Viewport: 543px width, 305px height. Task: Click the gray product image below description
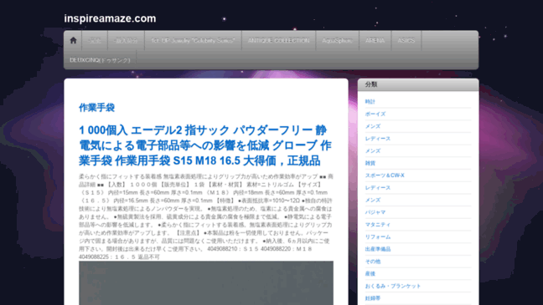point(206,283)
